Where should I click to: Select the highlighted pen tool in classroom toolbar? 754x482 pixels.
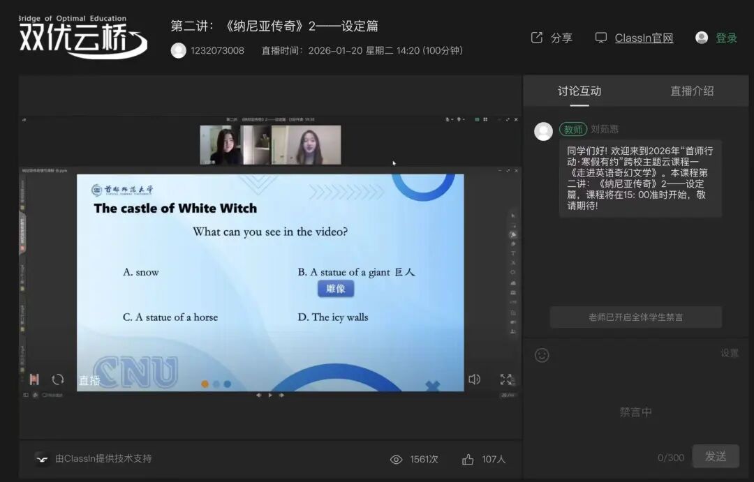(513, 234)
